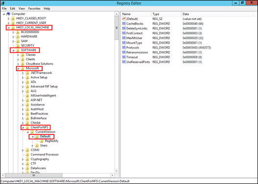Click the (Default) string value icon

[124, 19]
